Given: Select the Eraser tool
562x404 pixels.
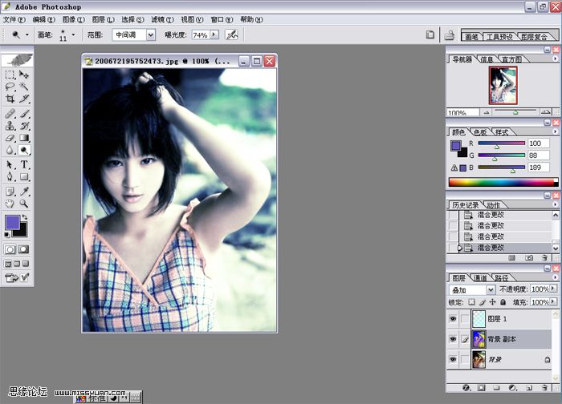Looking at the screenshot, I should tap(10, 138).
